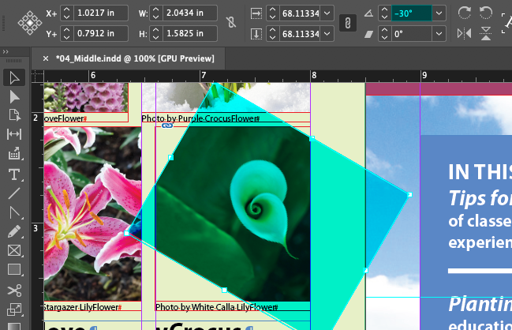Click X position field 1.0217 in
512x330 pixels.
(100, 13)
